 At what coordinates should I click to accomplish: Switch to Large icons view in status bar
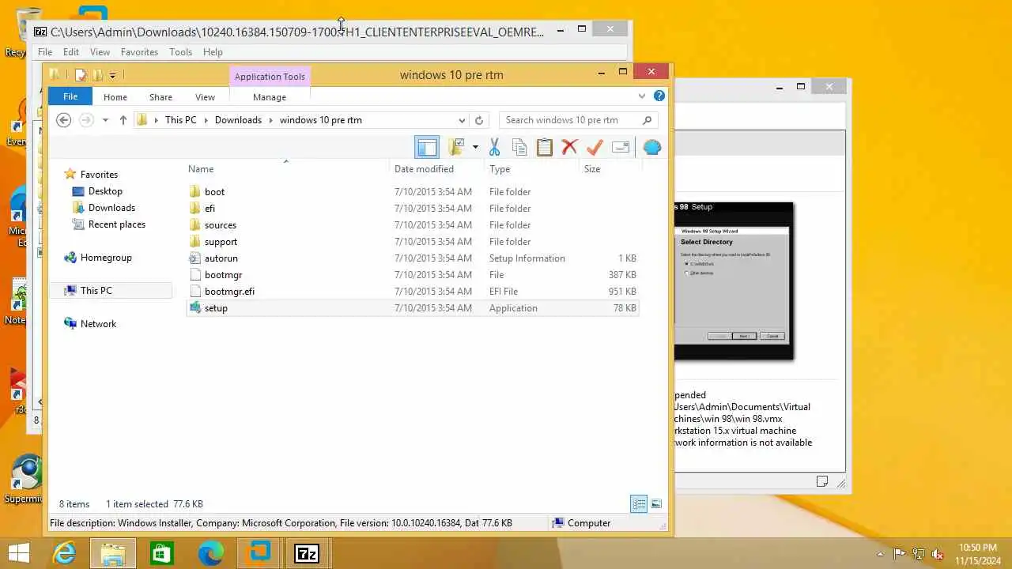[x=656, y=504]
